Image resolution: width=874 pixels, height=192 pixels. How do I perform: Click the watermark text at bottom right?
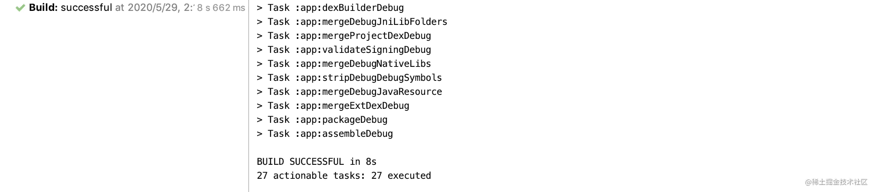coord(836,182)
